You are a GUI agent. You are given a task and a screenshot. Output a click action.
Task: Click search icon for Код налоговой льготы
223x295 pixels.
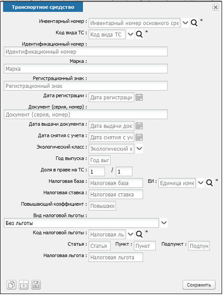click(x=139, y=234)
